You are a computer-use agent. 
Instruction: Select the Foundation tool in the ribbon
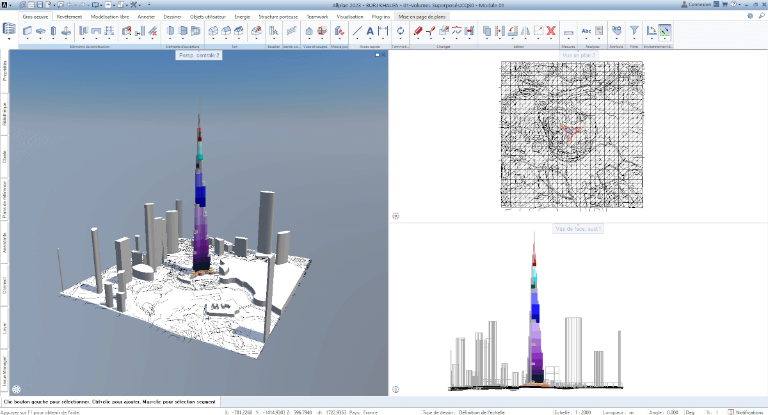click(x=67, y=30)
